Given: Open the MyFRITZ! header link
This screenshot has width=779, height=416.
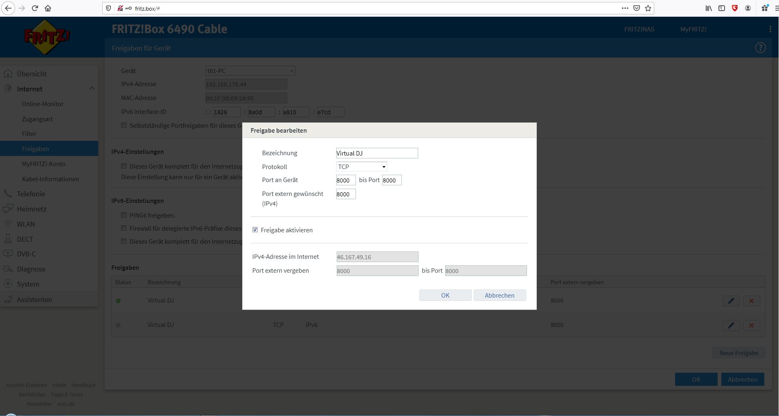Looking at the screenshot, I should tap(693, 29).
